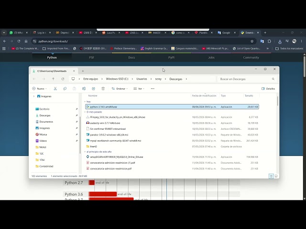306x229 pixels.
Task: Click the Share icon in Explorer toolbar
Action: [x=94, y=89]
